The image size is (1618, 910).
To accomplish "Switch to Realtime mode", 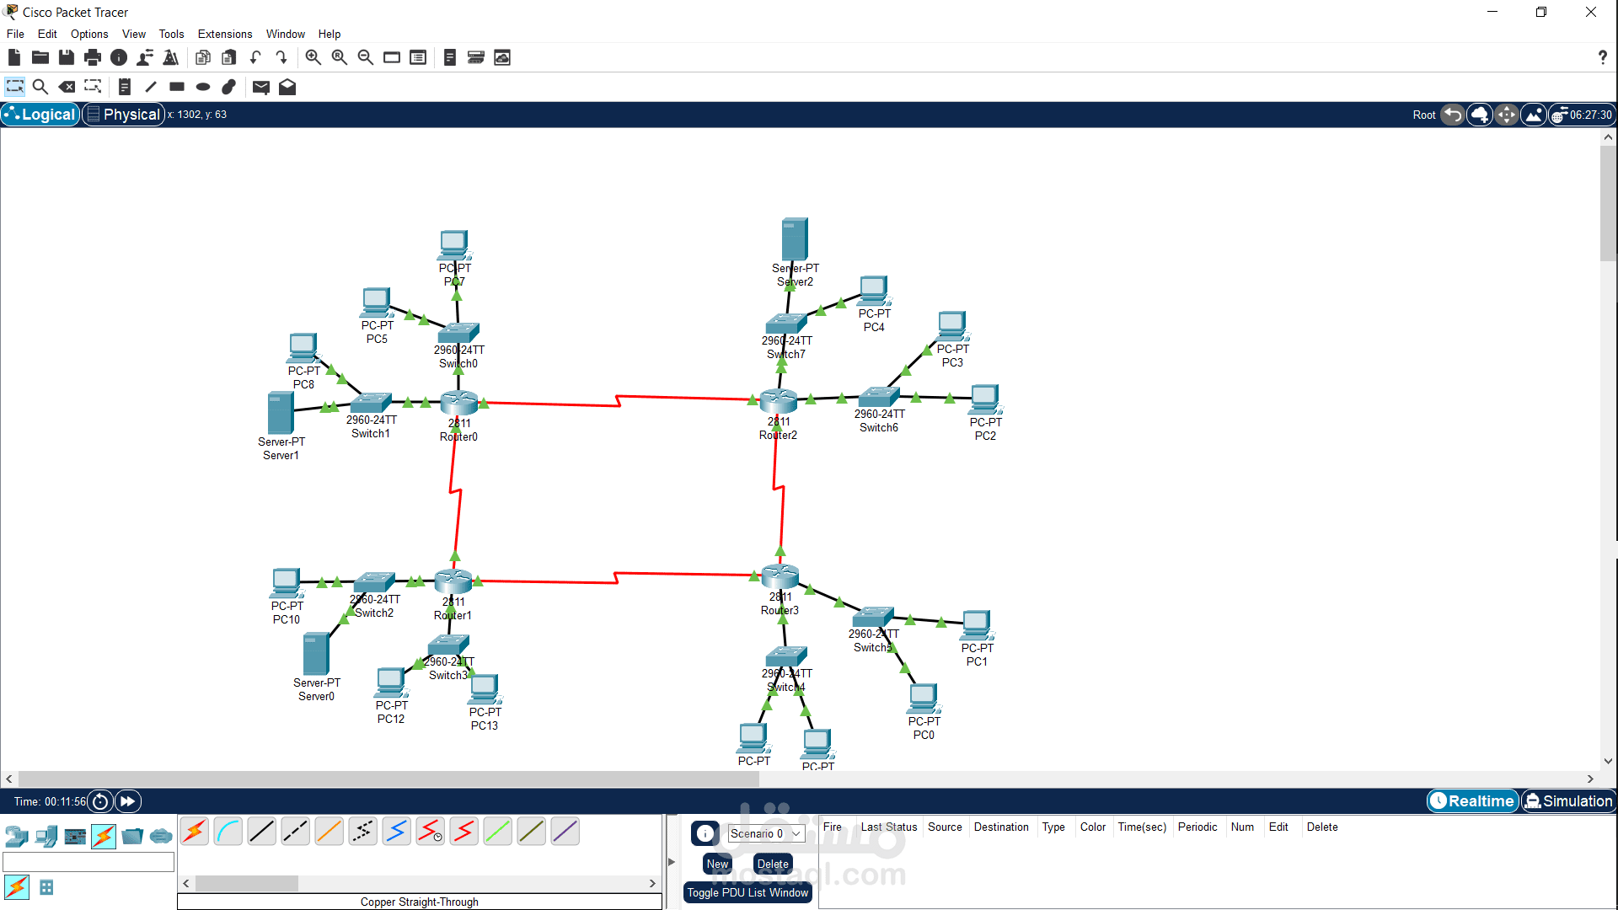I will 1472,801.
